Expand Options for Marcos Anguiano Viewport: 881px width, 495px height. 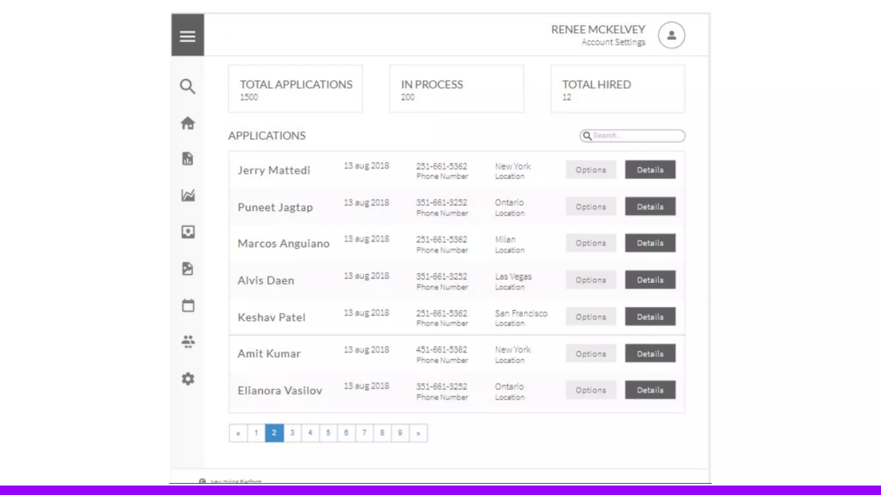(591, 243)
